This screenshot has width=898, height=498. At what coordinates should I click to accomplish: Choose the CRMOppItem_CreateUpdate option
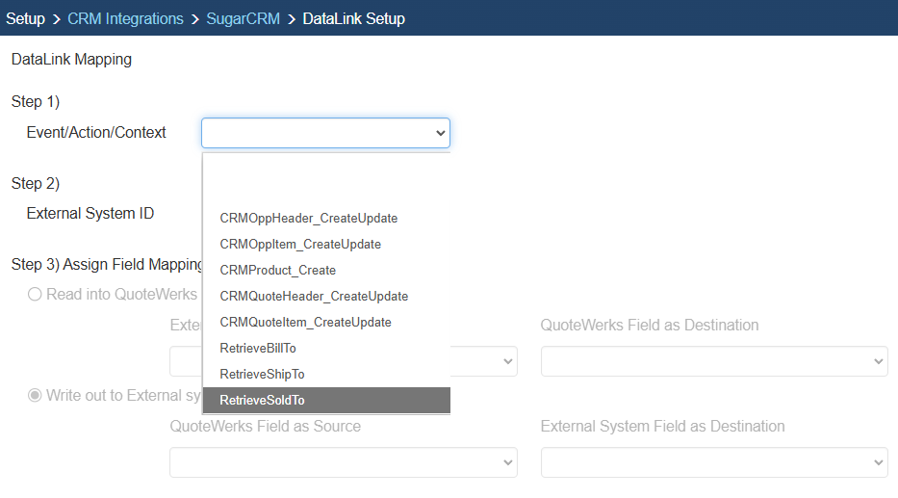pos(300,245)
